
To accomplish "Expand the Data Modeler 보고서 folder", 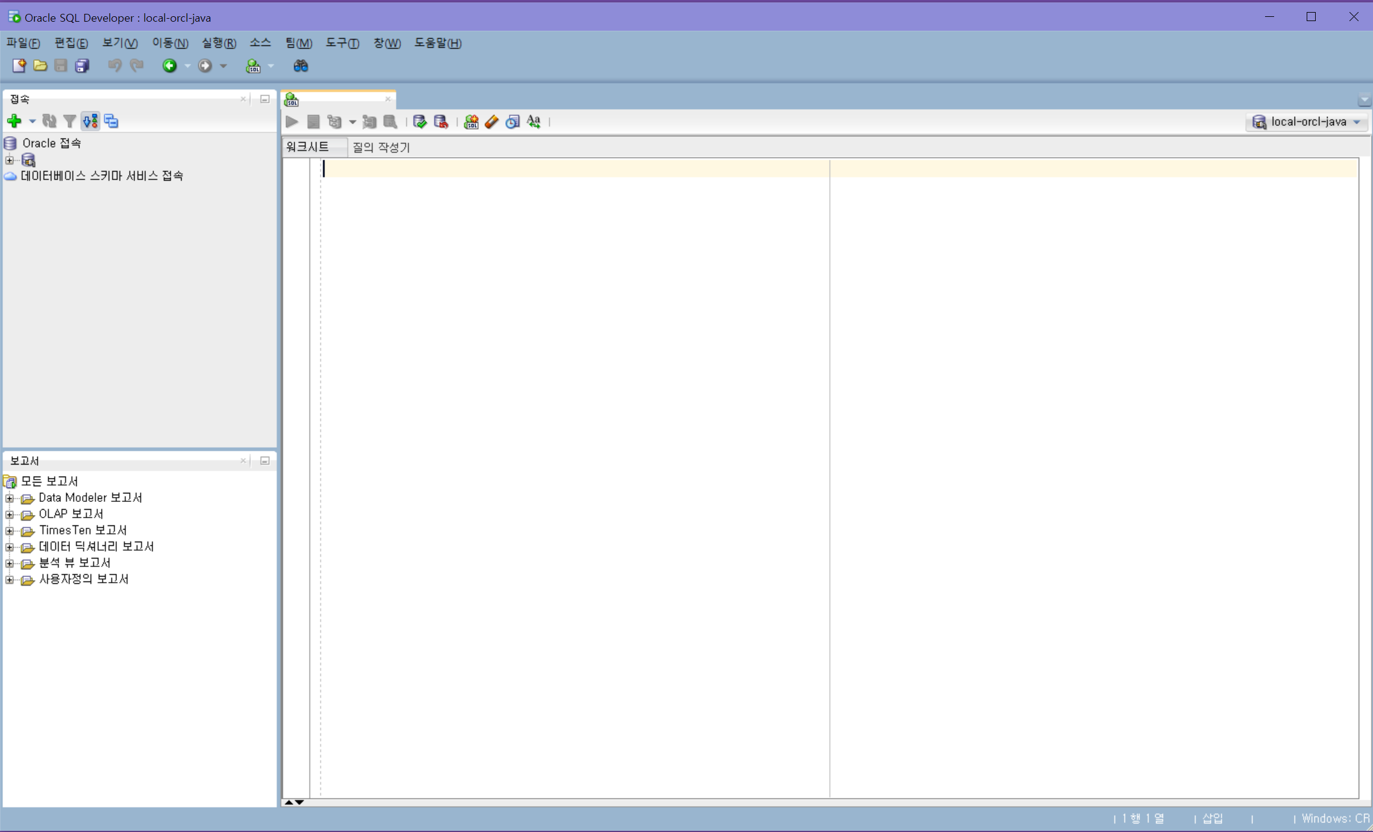I will click(x=10, y=498).
